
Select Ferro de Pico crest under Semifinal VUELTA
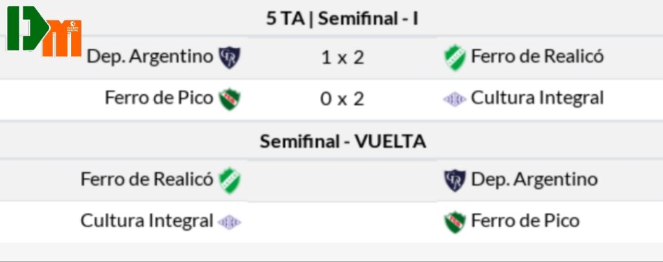tap(455, 222)
